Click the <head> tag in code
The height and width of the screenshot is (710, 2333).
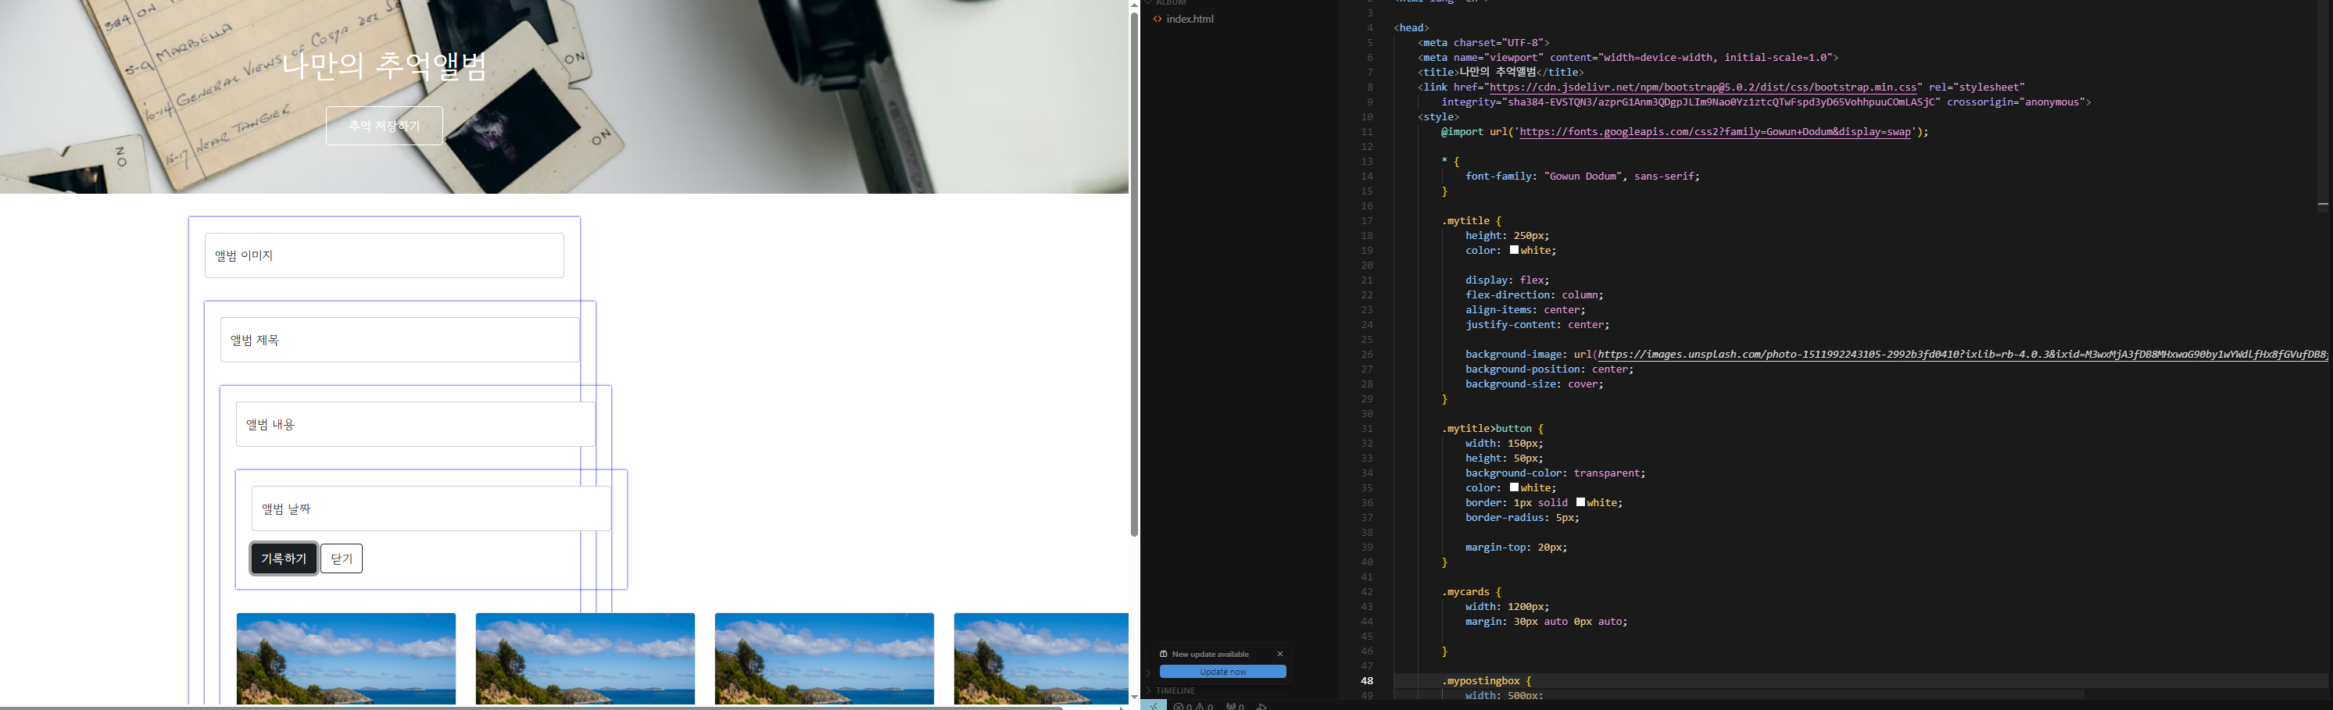click(x=1412, y=28)
